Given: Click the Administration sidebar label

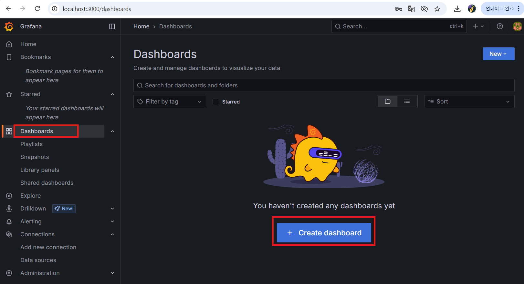Looking at the screenshot, I should click(40, 273).
